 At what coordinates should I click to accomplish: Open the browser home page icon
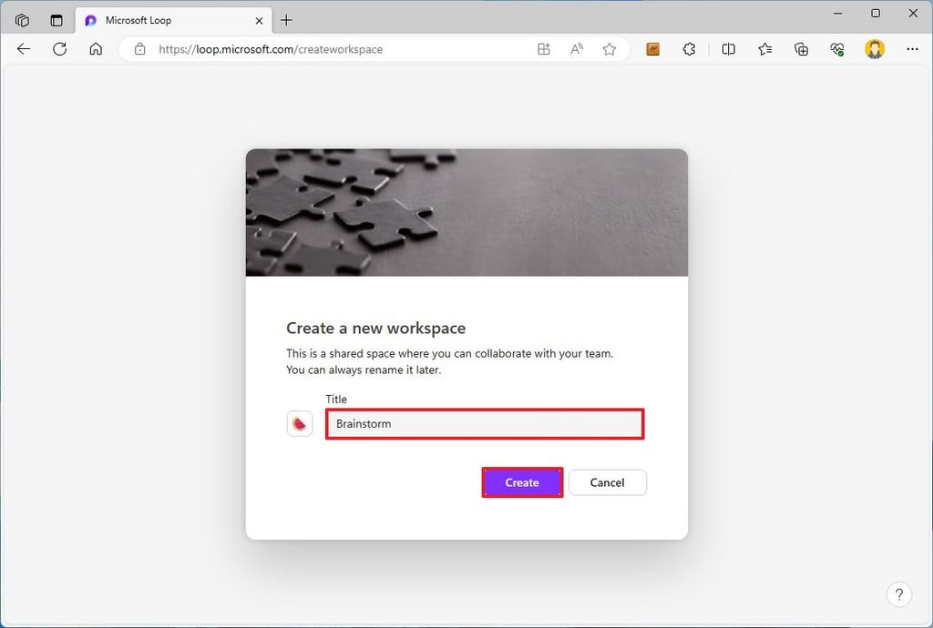(x=96, y=49)
